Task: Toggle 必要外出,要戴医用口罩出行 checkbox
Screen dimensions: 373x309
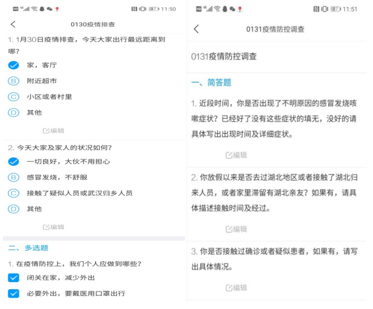Action: [13, 293]
